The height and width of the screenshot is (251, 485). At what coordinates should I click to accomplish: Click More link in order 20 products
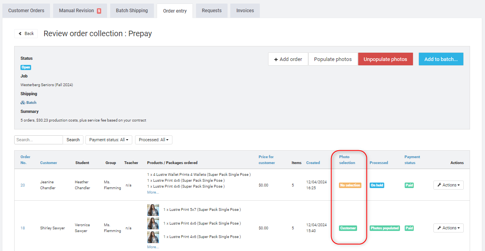[x=153, y=192]
